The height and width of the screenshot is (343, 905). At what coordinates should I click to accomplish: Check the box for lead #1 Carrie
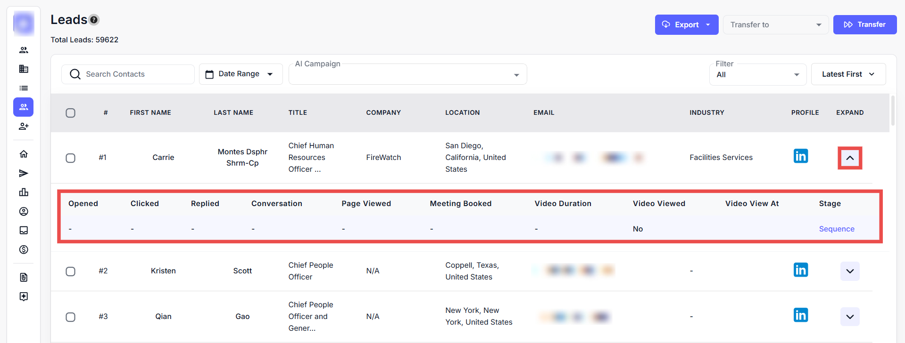click(x=71, y=158)
